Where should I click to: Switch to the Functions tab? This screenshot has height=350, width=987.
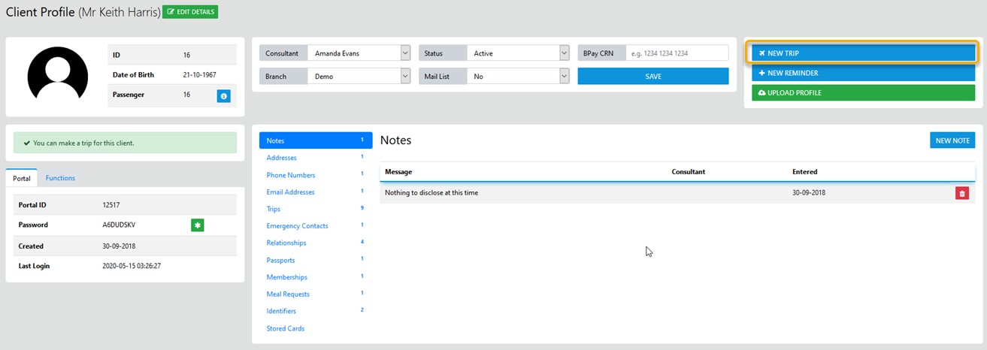[60, 178]
